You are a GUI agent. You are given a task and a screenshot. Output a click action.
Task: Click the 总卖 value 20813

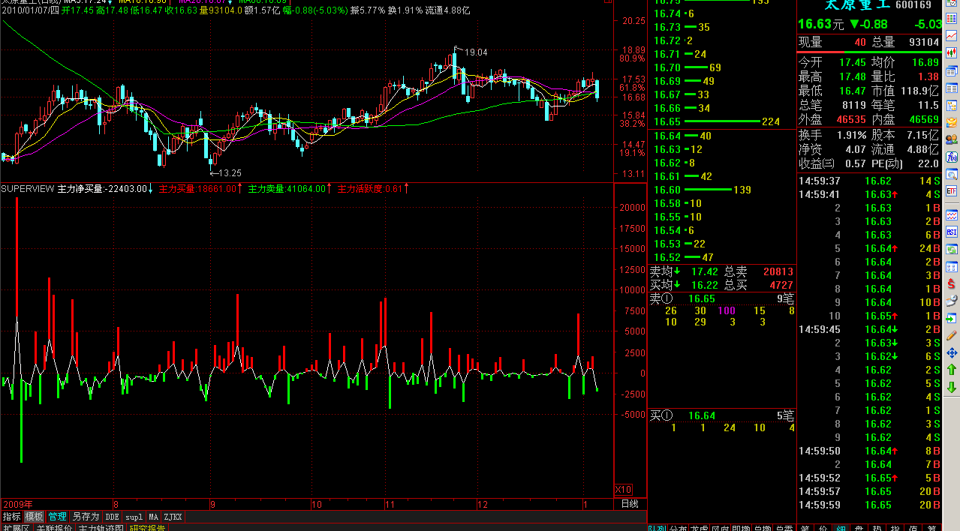(778, 271)
